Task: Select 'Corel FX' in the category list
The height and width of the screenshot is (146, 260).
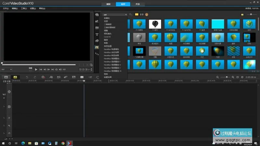Action: [107, 37]
